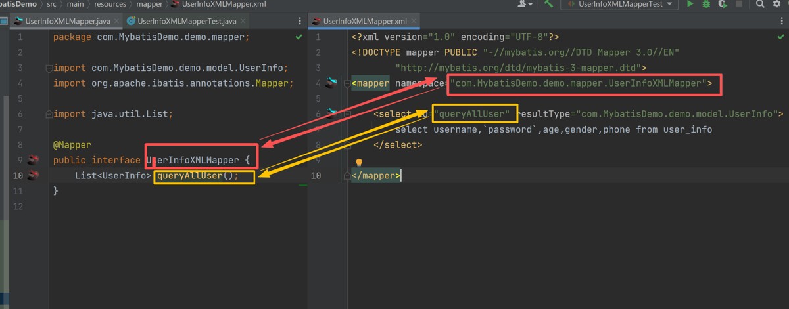Collapse the import block fold marker on line 3
789x309 pixels.
coord(49,68)
